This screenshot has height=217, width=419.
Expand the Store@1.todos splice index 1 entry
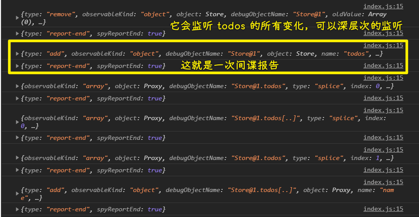point(17,158)
